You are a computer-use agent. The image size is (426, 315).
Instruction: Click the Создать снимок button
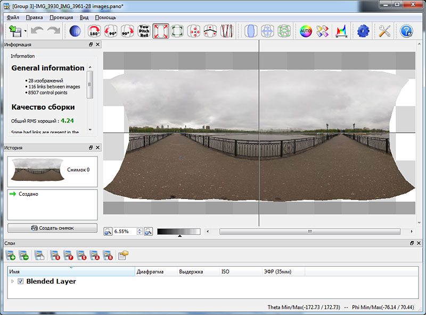click(x=52, y=228)
